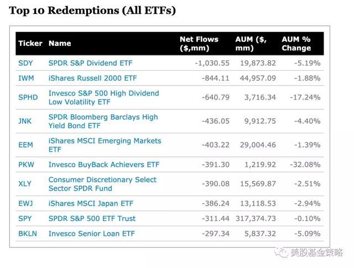The width and height of the screenshot is (354, 268).
Task: Open the IWM ticker link
Action: tap(26, 78)
